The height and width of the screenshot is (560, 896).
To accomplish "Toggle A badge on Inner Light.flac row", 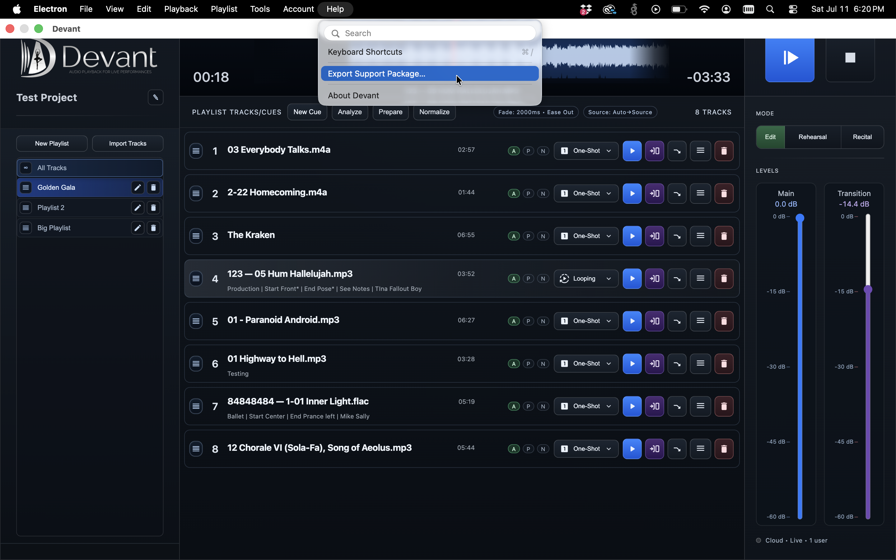I will [x=514, y=406].
